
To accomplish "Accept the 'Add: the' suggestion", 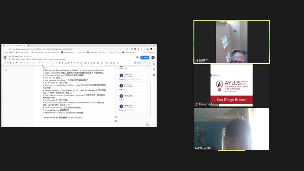I will 140,85.
